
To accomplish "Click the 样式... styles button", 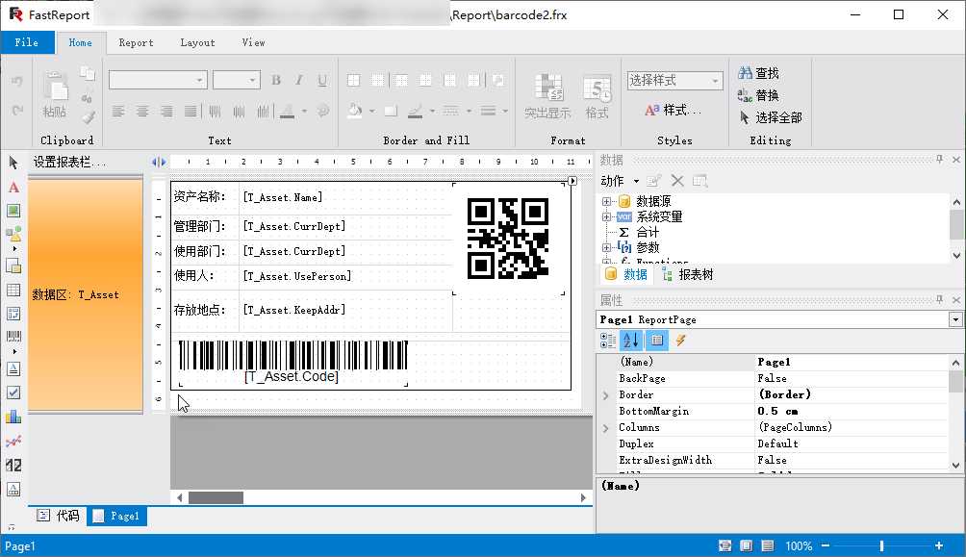I will (x=673, y=111).
